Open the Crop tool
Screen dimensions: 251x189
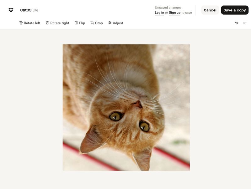pyautogui.click(x=97, y=23)
